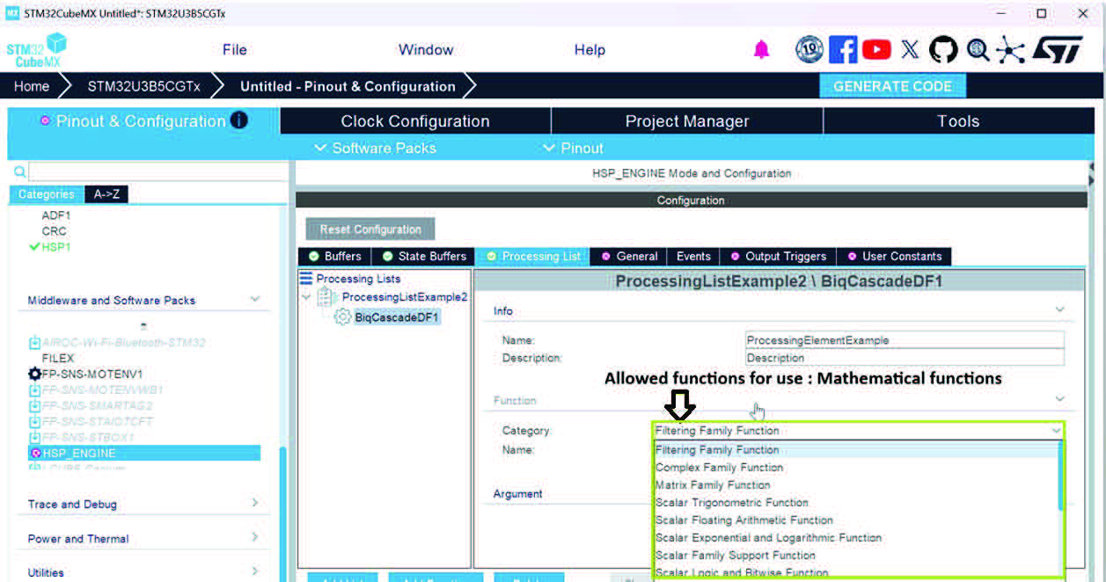Screen dimensions: 1106x582
Task: Switch to Project Manager tab
Action: click(687, 121)
